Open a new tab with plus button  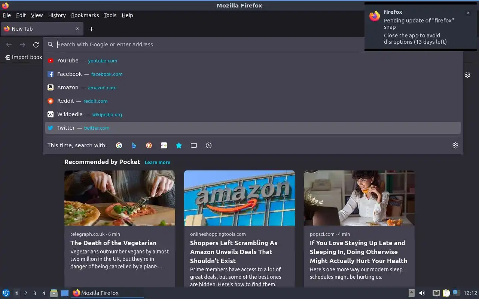pyautogui.click(x=91, y=29)
